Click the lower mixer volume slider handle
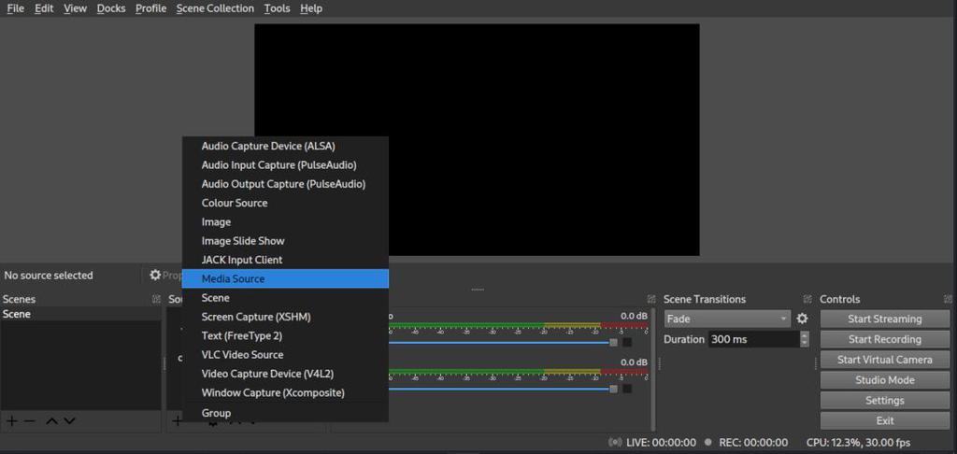The width and height of the screenshot is (957, 454). tap(613, 389)
